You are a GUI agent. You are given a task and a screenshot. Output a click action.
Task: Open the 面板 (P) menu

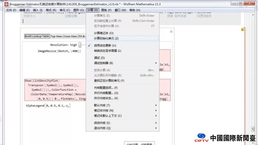[x=106, y=10]
